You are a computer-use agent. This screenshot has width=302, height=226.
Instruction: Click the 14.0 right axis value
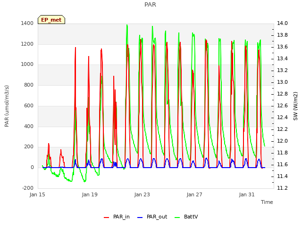282,23
